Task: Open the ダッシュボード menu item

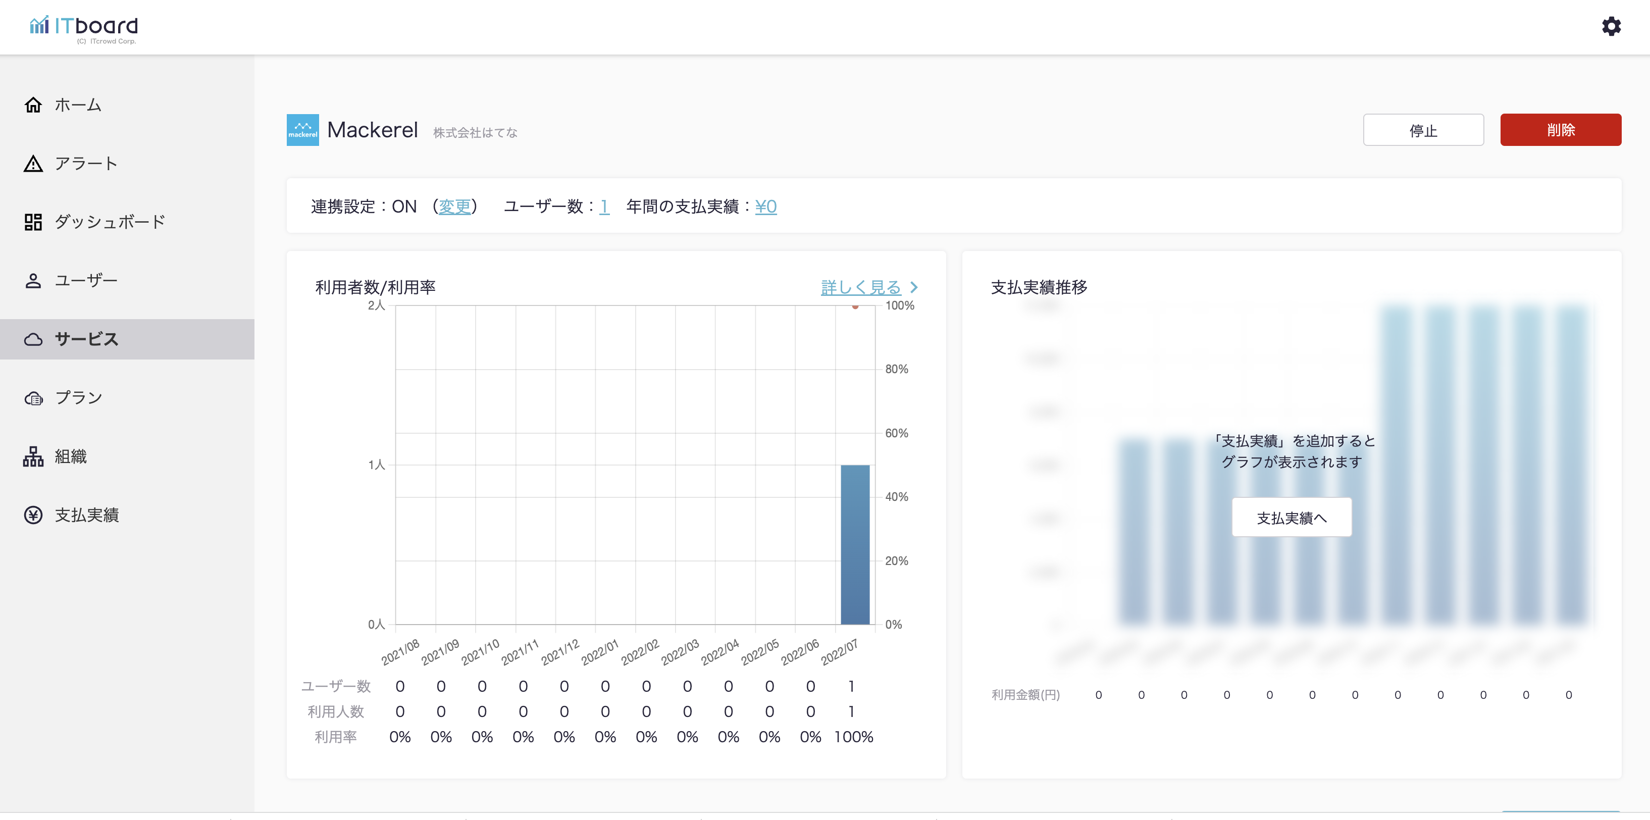Action: click(x=110, y=222)
